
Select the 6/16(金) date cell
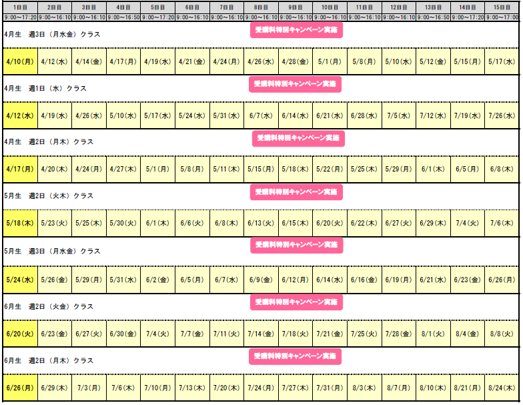click(364, 280)
